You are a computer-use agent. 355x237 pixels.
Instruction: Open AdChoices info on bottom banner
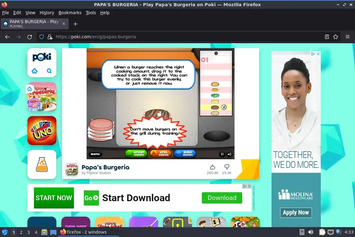click(x=245, y=186)
